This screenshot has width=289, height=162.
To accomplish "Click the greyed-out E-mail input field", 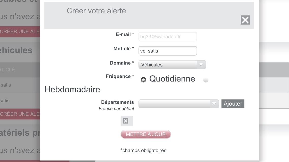I will click(168, 36).
